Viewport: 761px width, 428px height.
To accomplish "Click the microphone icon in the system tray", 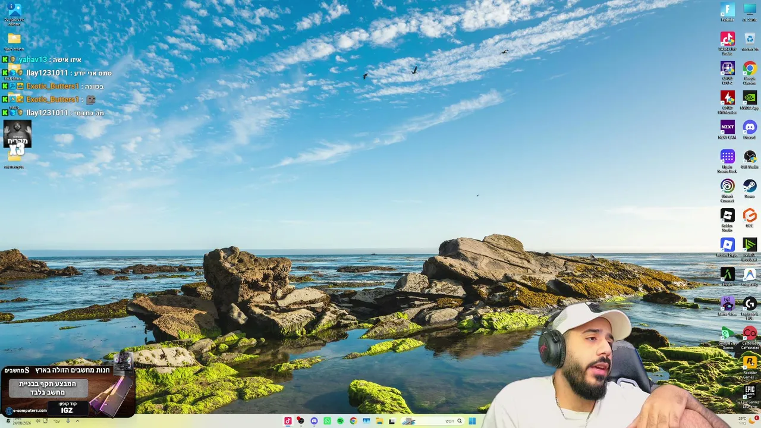I will 67,421.
